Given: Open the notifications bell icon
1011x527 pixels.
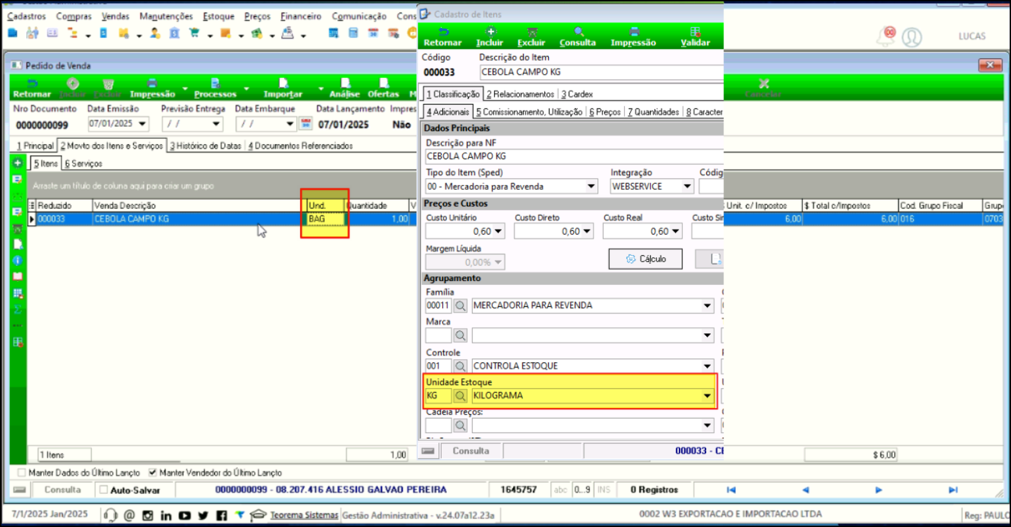Looking at the screenshot, I should tap(885, 36).
